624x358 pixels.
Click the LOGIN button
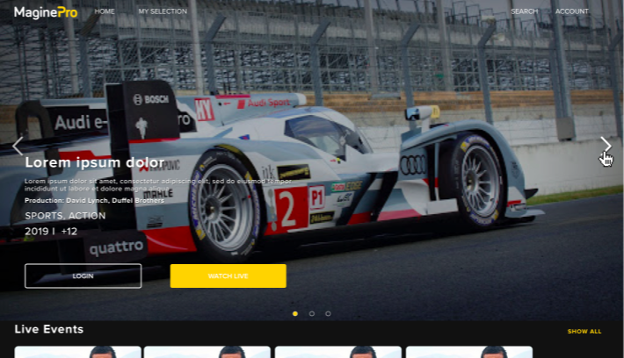83,276
